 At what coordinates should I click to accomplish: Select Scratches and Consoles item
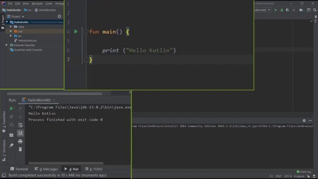point(26,50)
